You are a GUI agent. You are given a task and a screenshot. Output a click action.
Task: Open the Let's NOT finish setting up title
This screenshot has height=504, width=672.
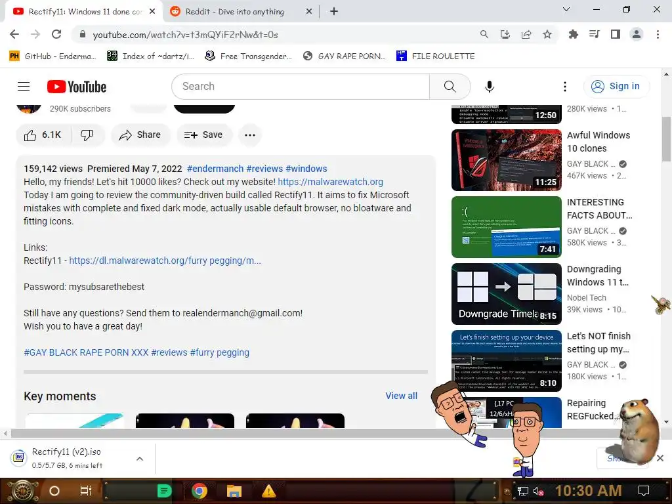coord(598,343)
